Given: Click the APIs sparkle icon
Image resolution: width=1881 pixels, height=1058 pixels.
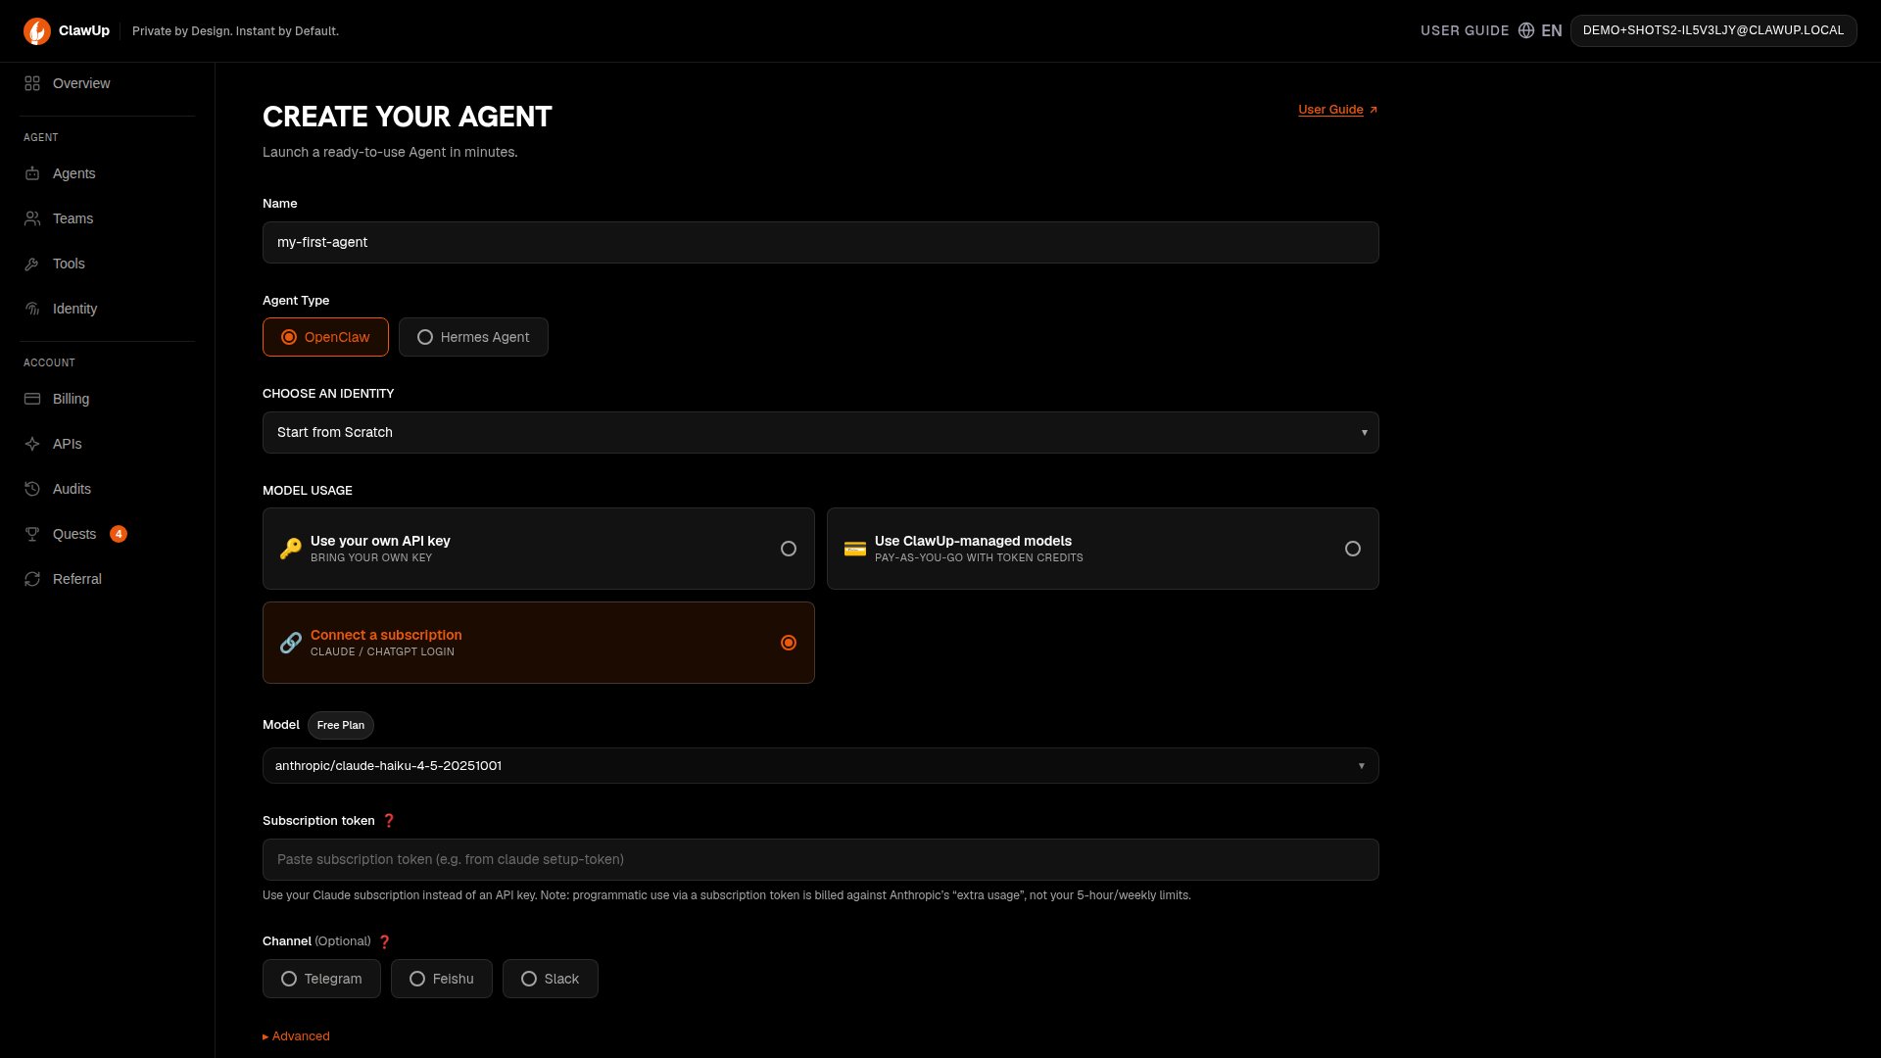Looking at the screenshot, I should tap(32, 444).
